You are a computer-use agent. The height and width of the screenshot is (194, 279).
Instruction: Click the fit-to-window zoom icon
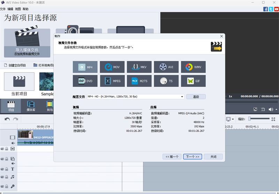click(x=273, y=119)
